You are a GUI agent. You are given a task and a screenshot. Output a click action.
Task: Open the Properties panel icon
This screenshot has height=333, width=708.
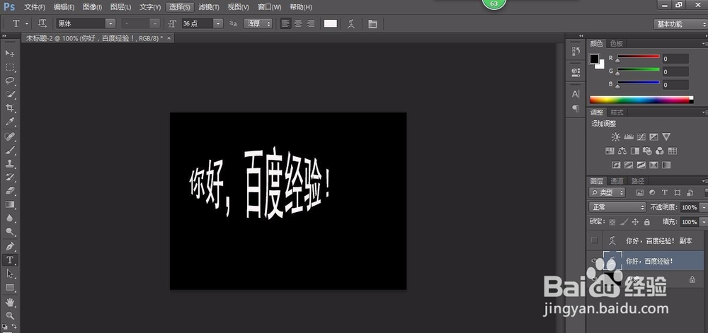click(576, 71)
